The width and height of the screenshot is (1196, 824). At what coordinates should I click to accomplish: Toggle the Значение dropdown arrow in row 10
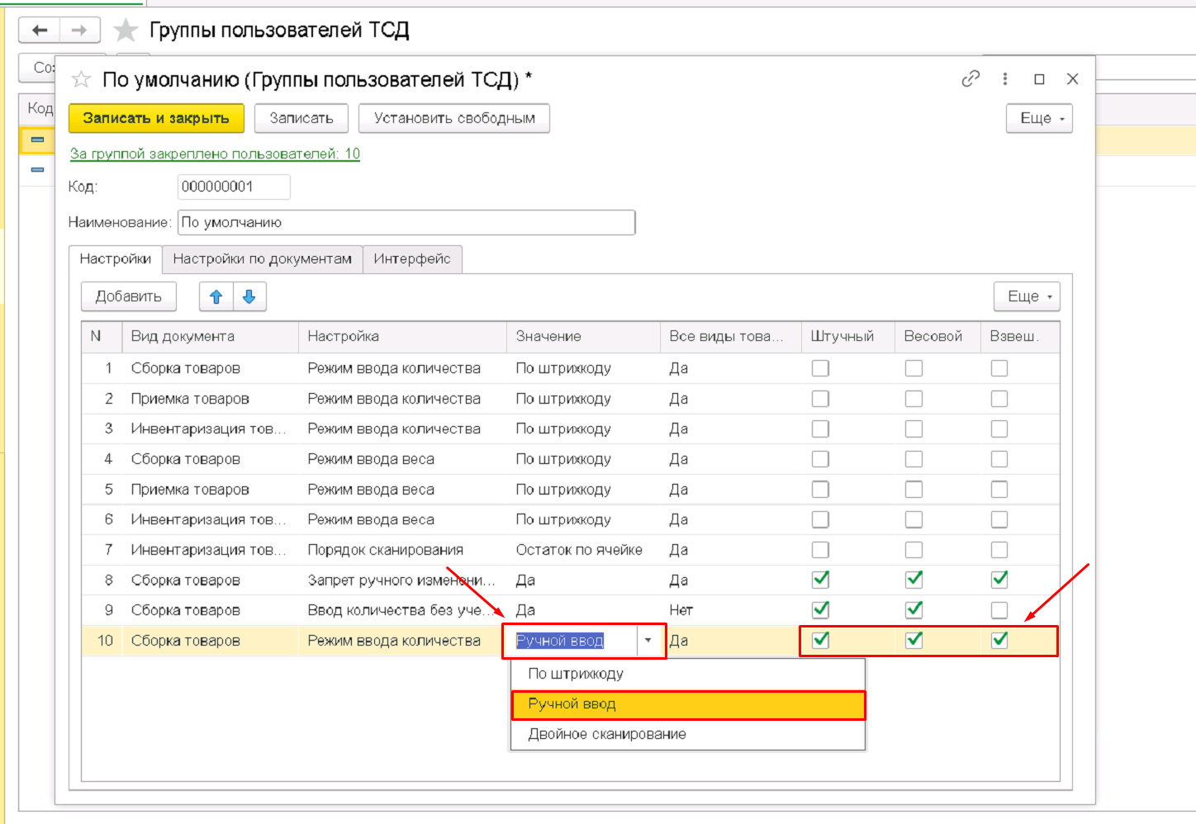(648, 641)
